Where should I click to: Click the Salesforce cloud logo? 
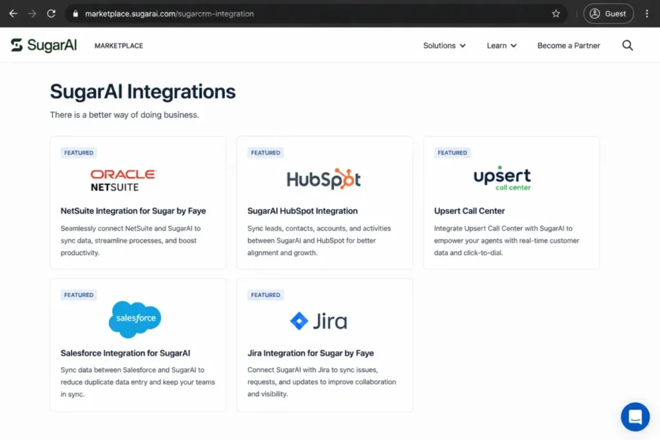pyautogui.click(x=135, y=320)
